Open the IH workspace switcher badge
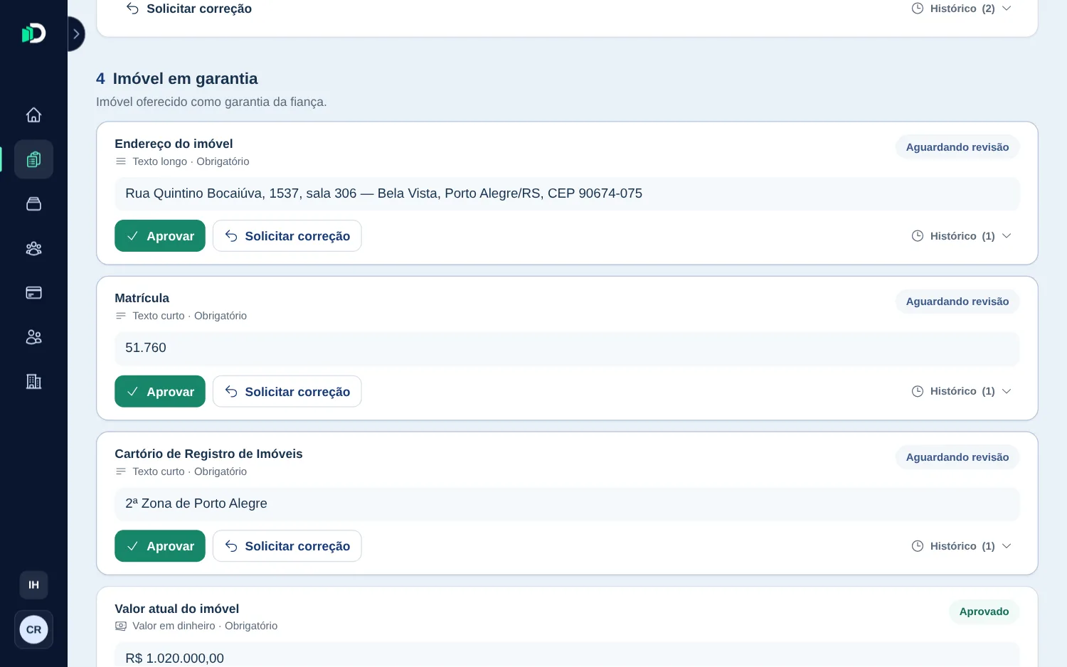 click(33, 585)
